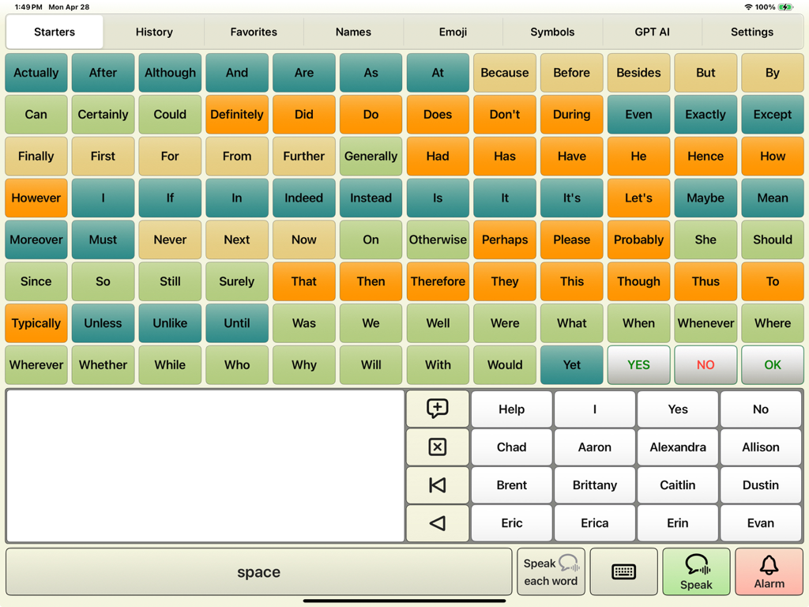This screenshot has width=809, height=607.
Task: Toggle the Speak each word option
Action: point(551,571)
